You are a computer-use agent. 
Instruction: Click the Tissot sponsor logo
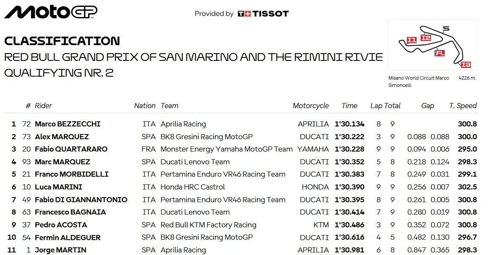(263, 14)
